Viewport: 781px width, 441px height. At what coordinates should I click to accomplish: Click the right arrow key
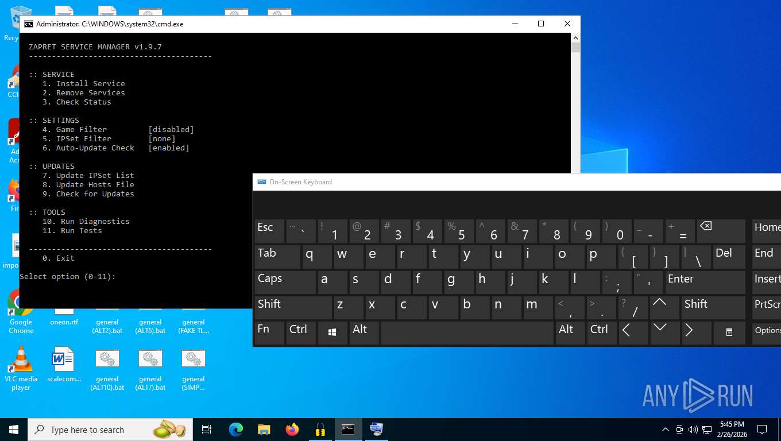(695, 333)
